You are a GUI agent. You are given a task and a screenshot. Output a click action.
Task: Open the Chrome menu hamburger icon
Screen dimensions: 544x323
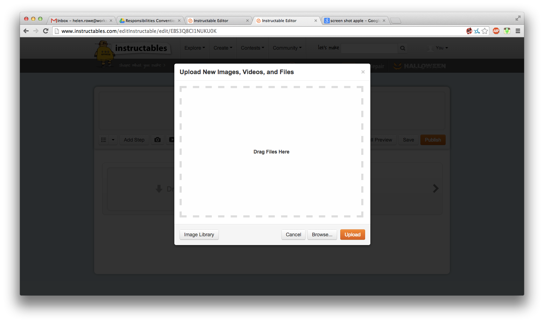pyautogui.click(x=518, y=31)
